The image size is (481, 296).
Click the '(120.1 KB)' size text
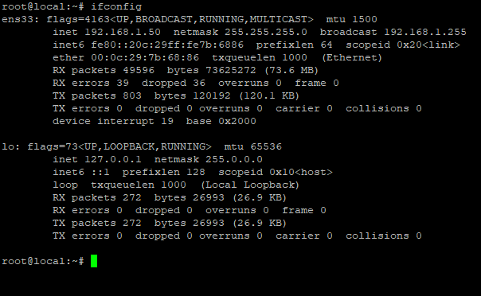(x=269, y=95)
